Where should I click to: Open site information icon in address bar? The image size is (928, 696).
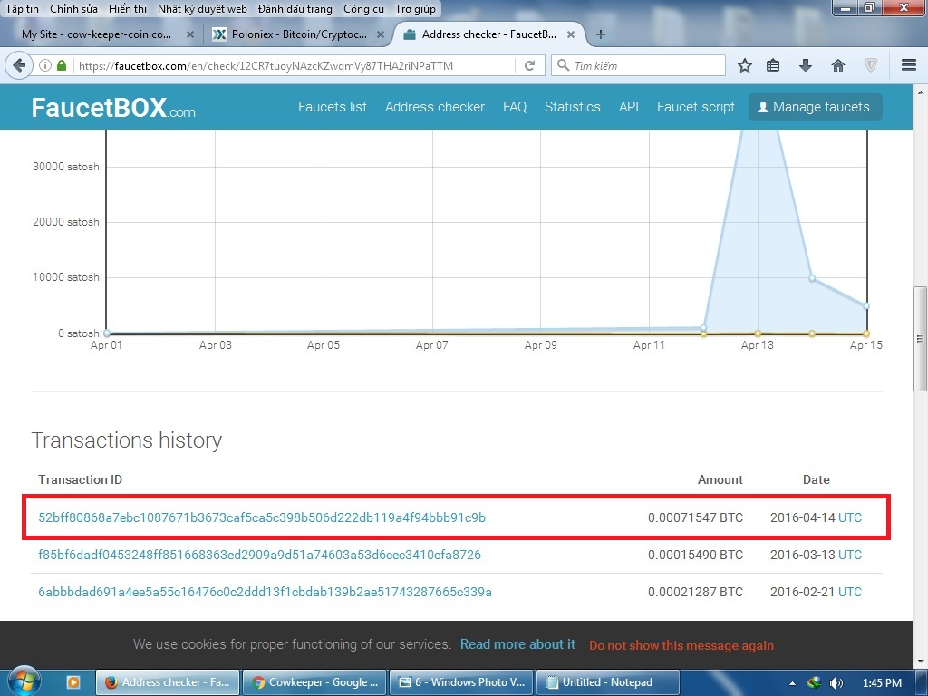click(45, 65)
